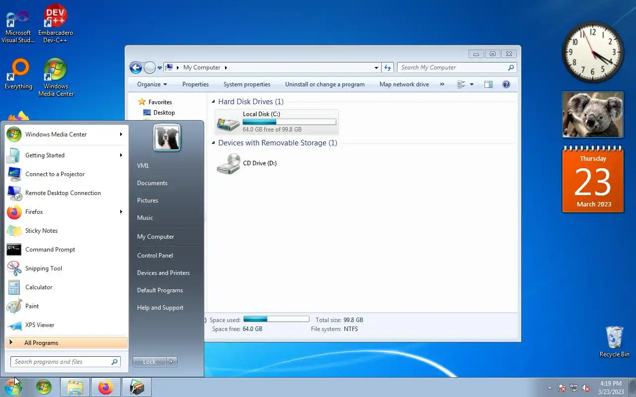The width and height of the screenshot is (636, 397).
Task: Open Command Prompt
Action: tap(66, 250)
